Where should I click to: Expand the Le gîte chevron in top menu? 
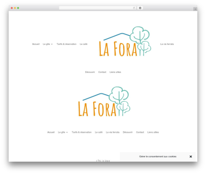point(52,44)
